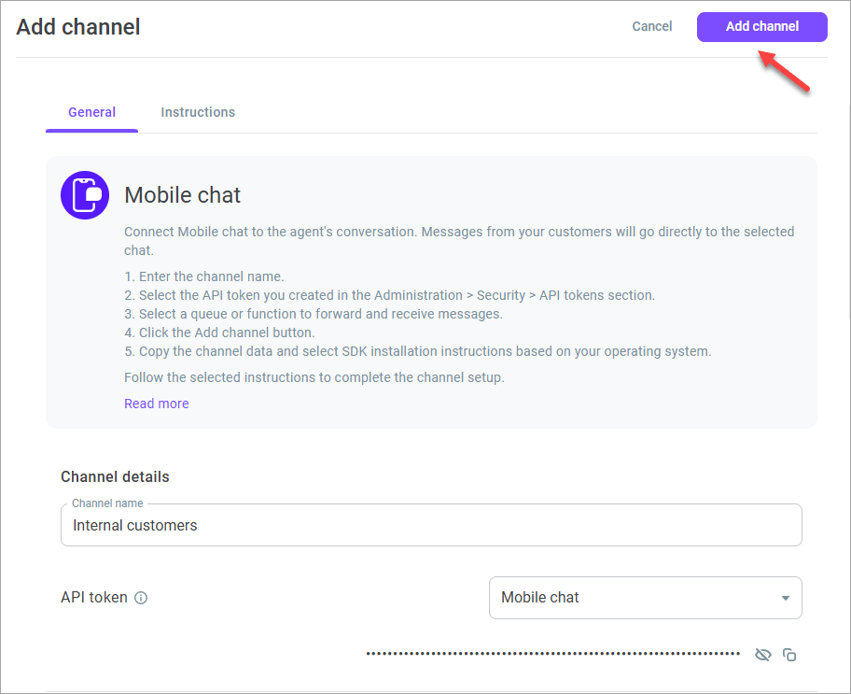This screenshot has width=851, height=694.
Task: Click the Channel name input field
Action: point(431,525)
